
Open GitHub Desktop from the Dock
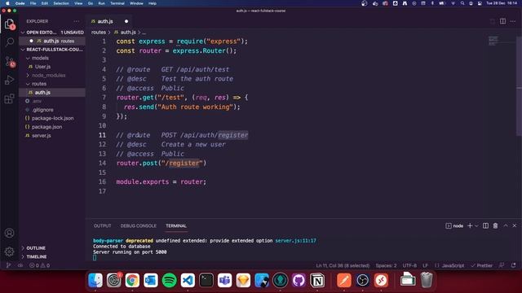coord(299,280)
